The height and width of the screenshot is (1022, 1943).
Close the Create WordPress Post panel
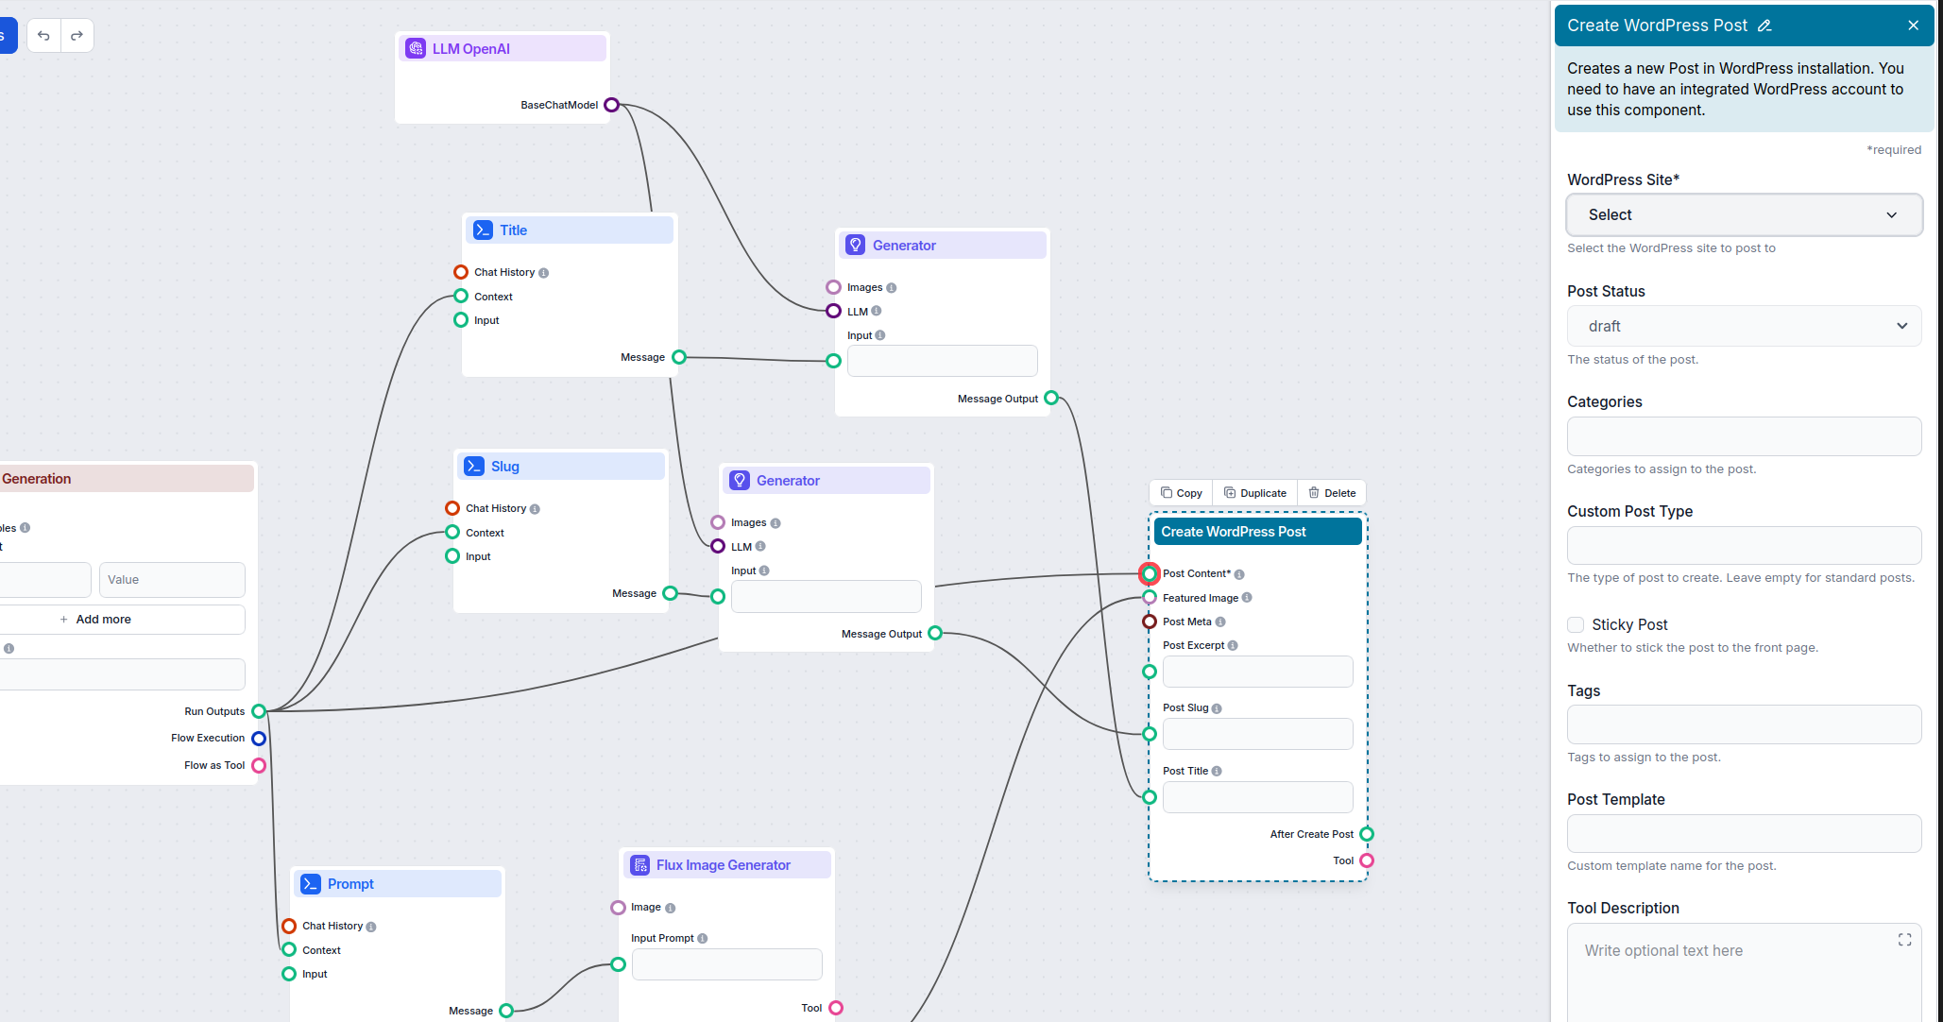(1913, 26)
